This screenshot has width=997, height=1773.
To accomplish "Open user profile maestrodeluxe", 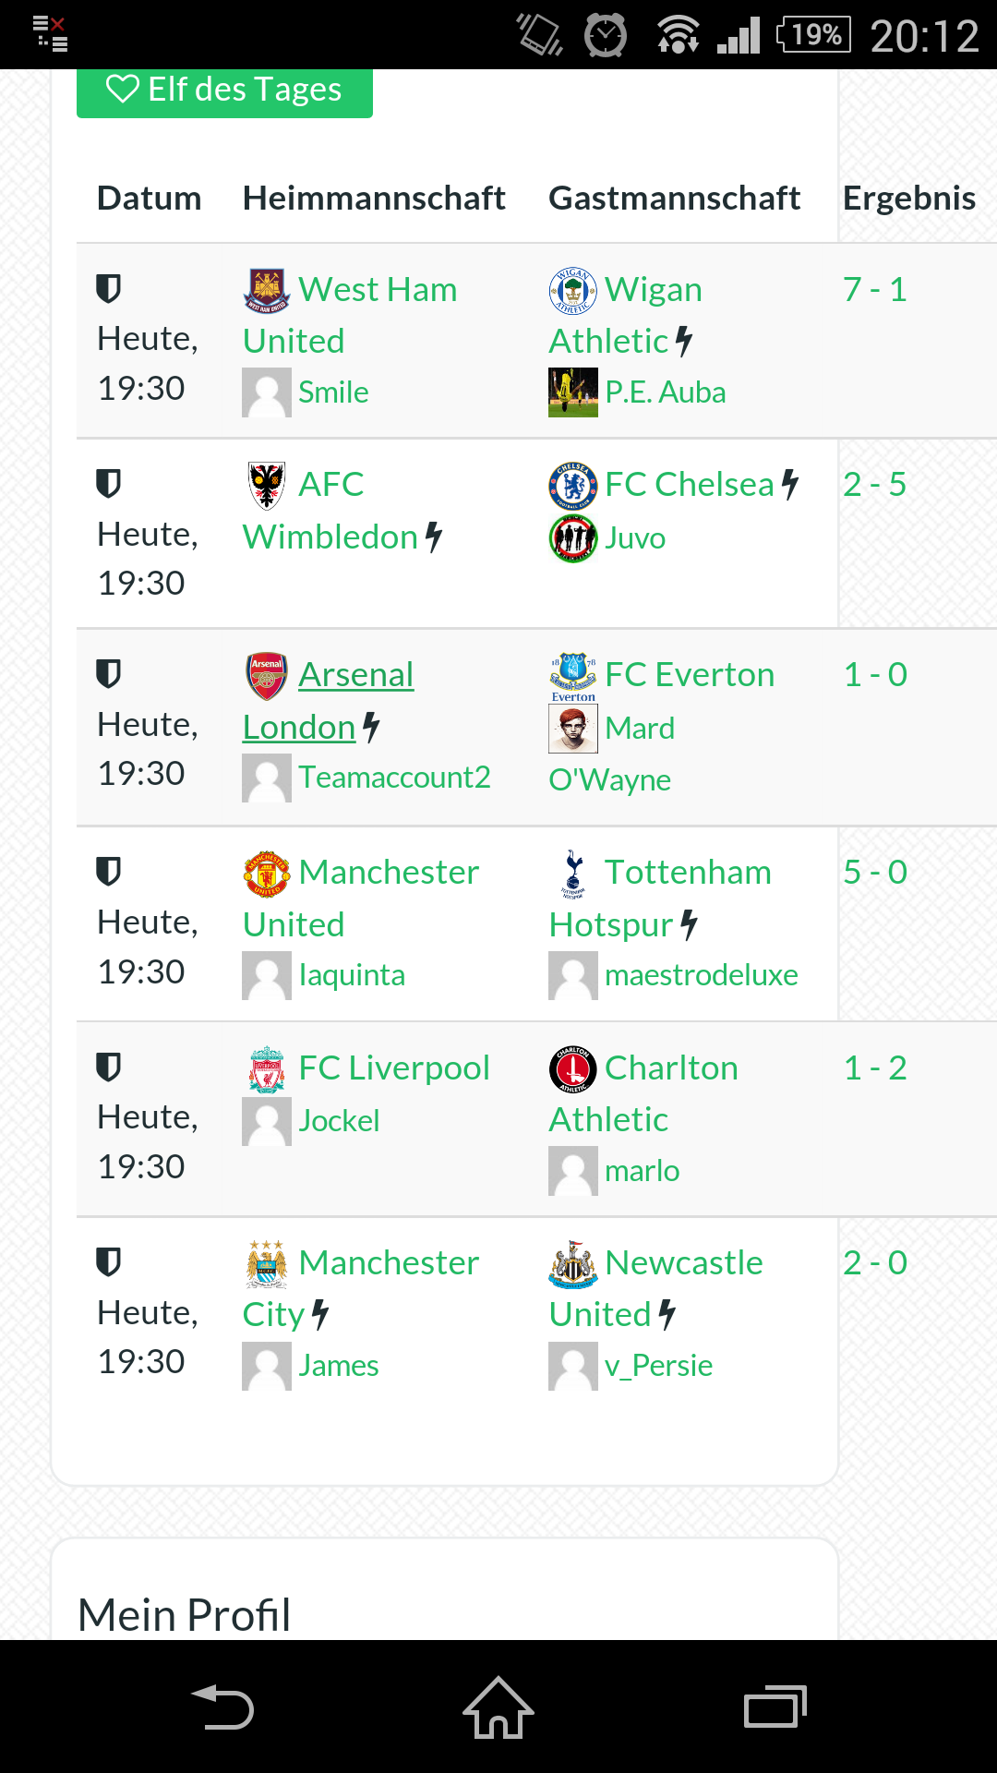I will coord(701,975).
